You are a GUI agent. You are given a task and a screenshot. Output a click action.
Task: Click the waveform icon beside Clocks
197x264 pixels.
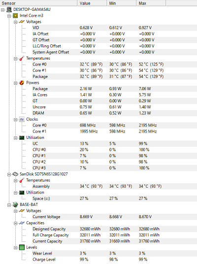pyautogui.click(x=22, y=119)
